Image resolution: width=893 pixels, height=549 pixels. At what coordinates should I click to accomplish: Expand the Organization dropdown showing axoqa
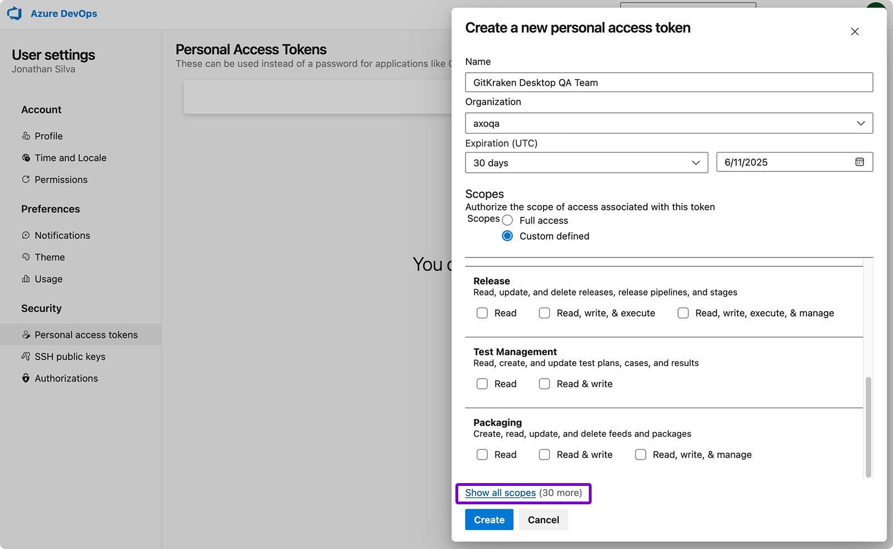pos(669,123)
